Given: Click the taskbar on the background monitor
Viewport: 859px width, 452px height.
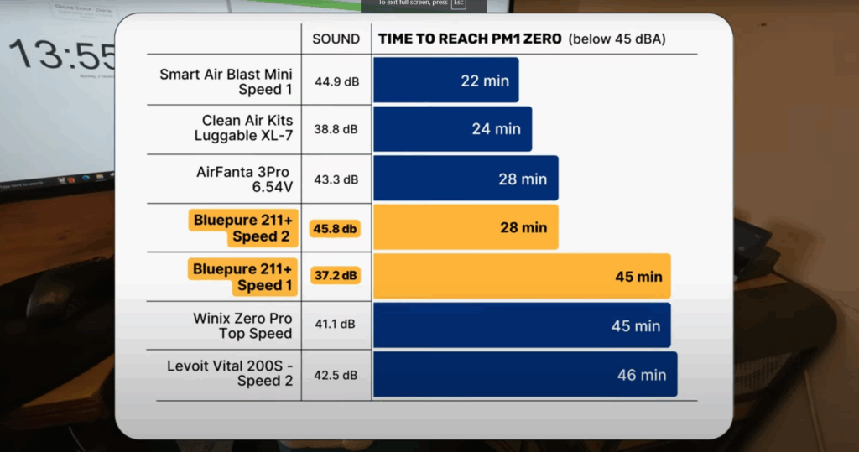Looking at the screenshot, I should pyautogui.click(x=57, y=182).
